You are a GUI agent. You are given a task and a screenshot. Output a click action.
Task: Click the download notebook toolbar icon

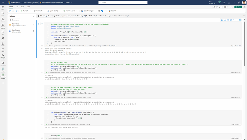coord(13,11)
